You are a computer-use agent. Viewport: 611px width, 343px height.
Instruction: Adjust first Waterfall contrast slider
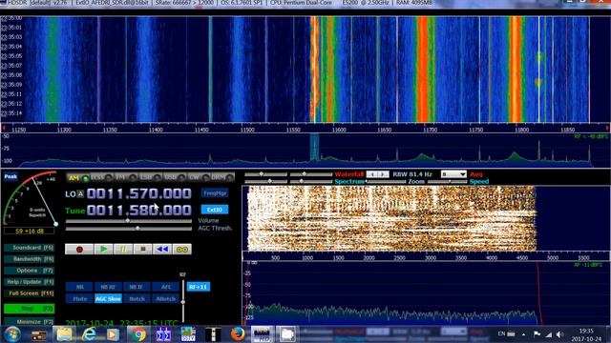coord(265,174)
